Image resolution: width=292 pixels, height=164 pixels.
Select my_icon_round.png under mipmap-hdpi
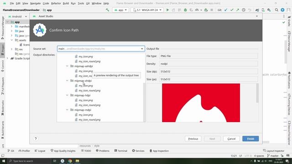[89, 105]
